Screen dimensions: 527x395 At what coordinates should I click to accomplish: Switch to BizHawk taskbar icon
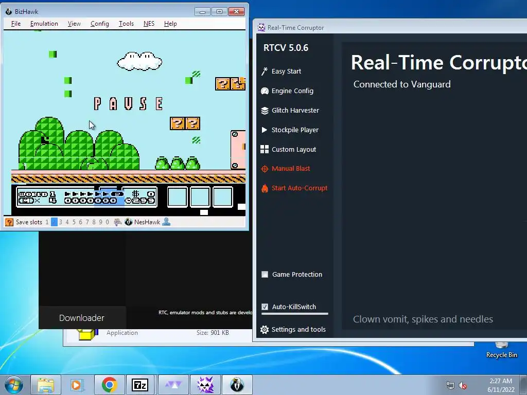click(x=237, y=385)
